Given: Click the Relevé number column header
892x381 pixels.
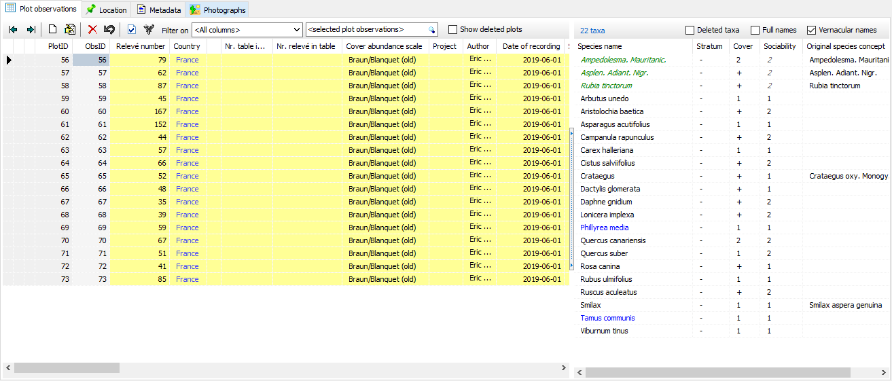Looking at the screenshot, I should coord(140,46).
